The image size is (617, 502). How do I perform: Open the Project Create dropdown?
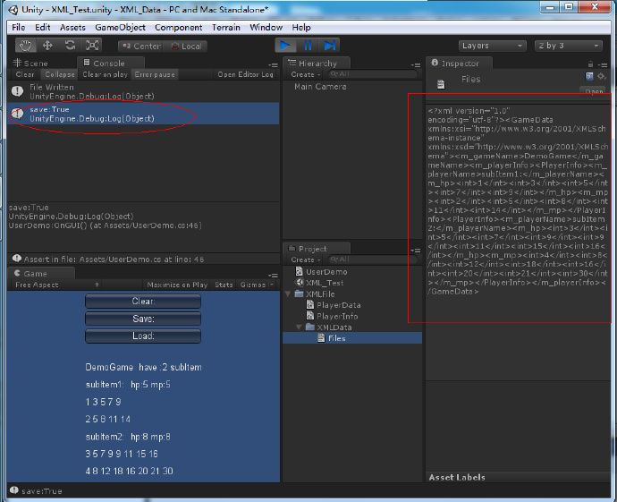tap(305, 260)
